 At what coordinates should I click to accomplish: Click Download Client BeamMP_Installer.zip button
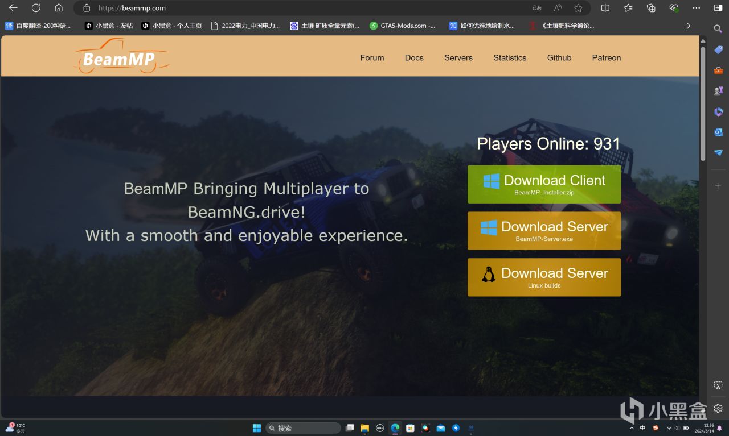(544, 184)
